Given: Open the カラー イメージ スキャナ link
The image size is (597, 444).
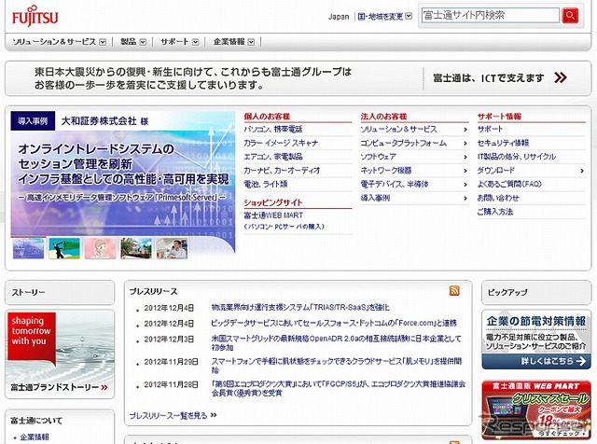Looking at the screenshot, I should 281,143.
